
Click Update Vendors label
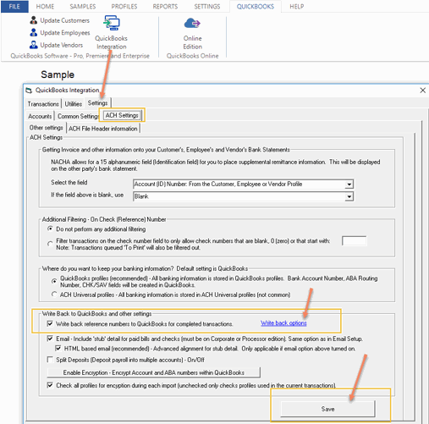click(x=62, y=45)
